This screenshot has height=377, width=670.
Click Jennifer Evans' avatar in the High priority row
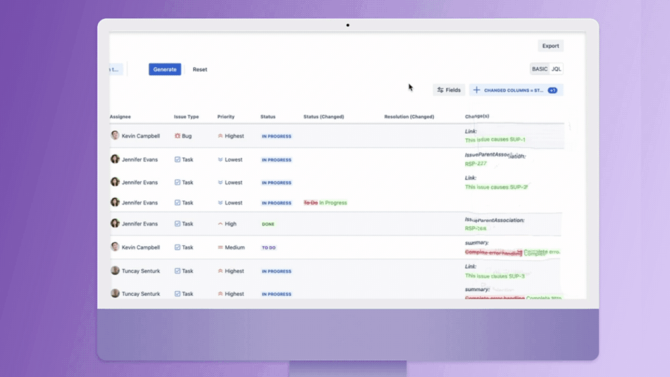coord(115,223)
